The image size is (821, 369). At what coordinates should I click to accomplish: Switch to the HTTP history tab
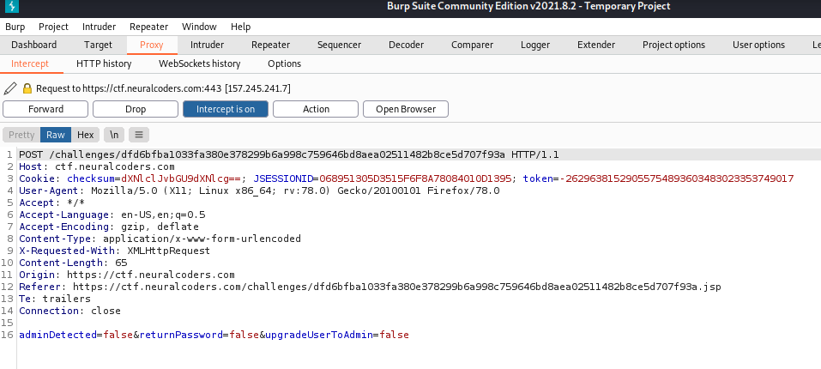click(x=104, y=64)
